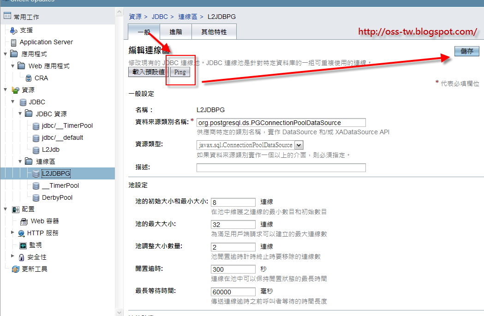Click the sidebar scroll up arrow
The width and height of the screenshot is (484, 316).
tap(120, 12)
